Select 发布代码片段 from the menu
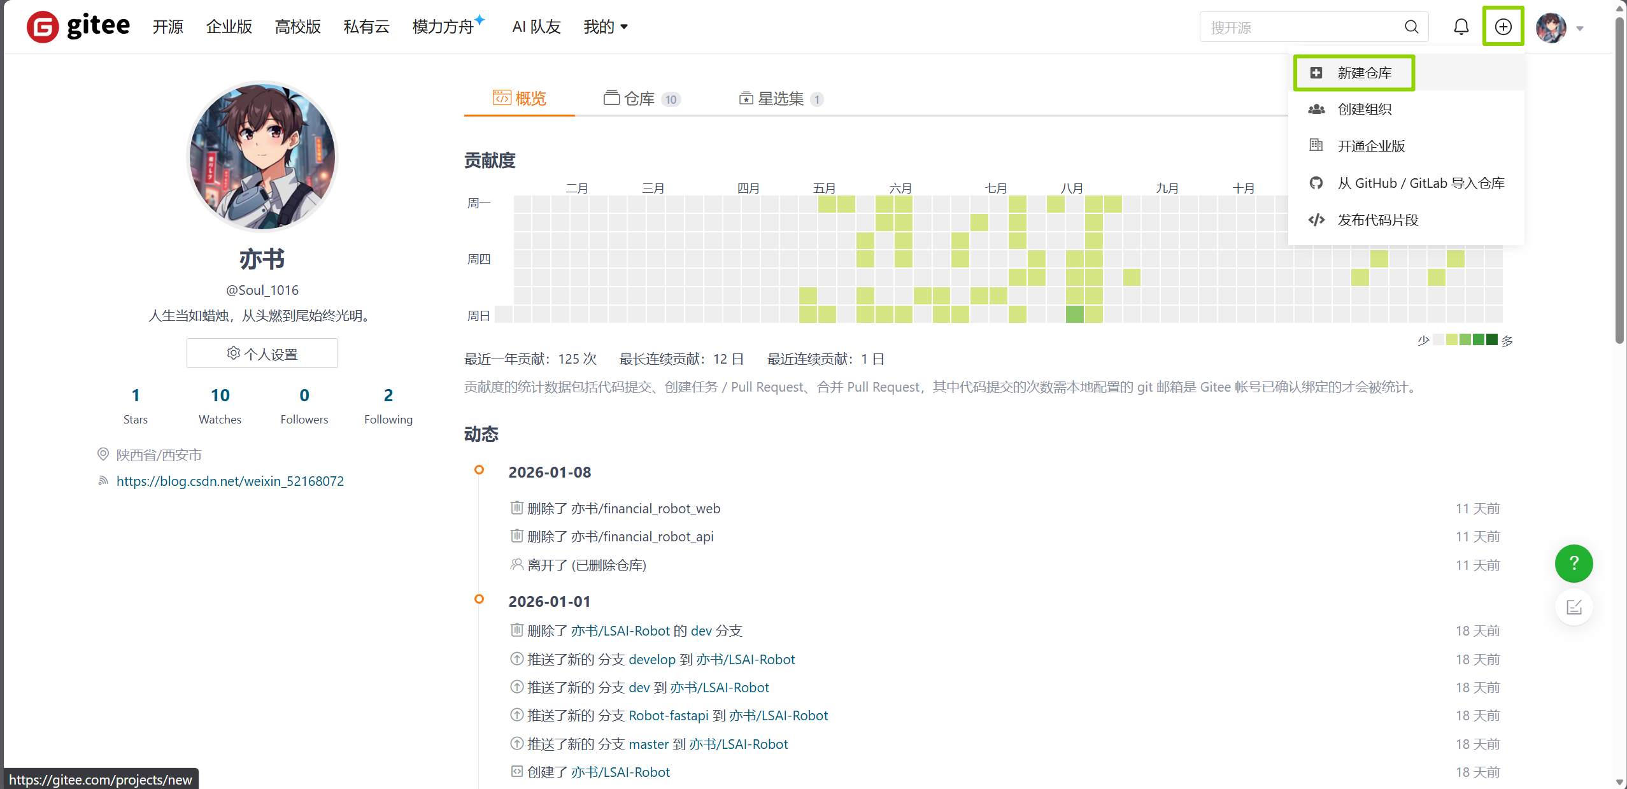Screen dimensions: 1627x789 [1377, 219]
